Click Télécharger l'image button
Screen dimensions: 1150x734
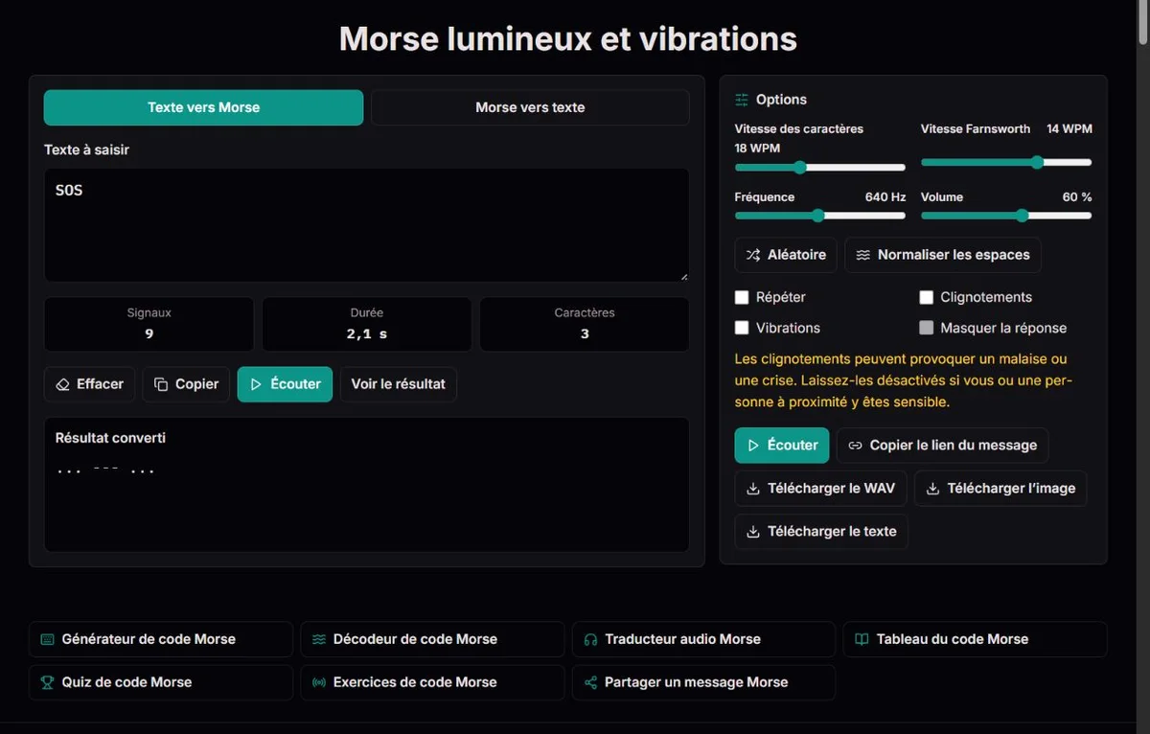(1000, 489)
